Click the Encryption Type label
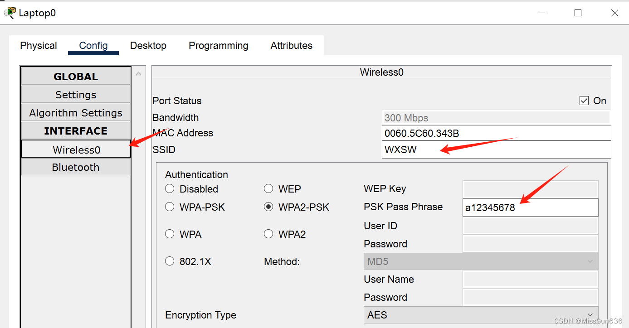Viewport: 629px width, 328px height. pyautogui.click(x=200, y=315)
